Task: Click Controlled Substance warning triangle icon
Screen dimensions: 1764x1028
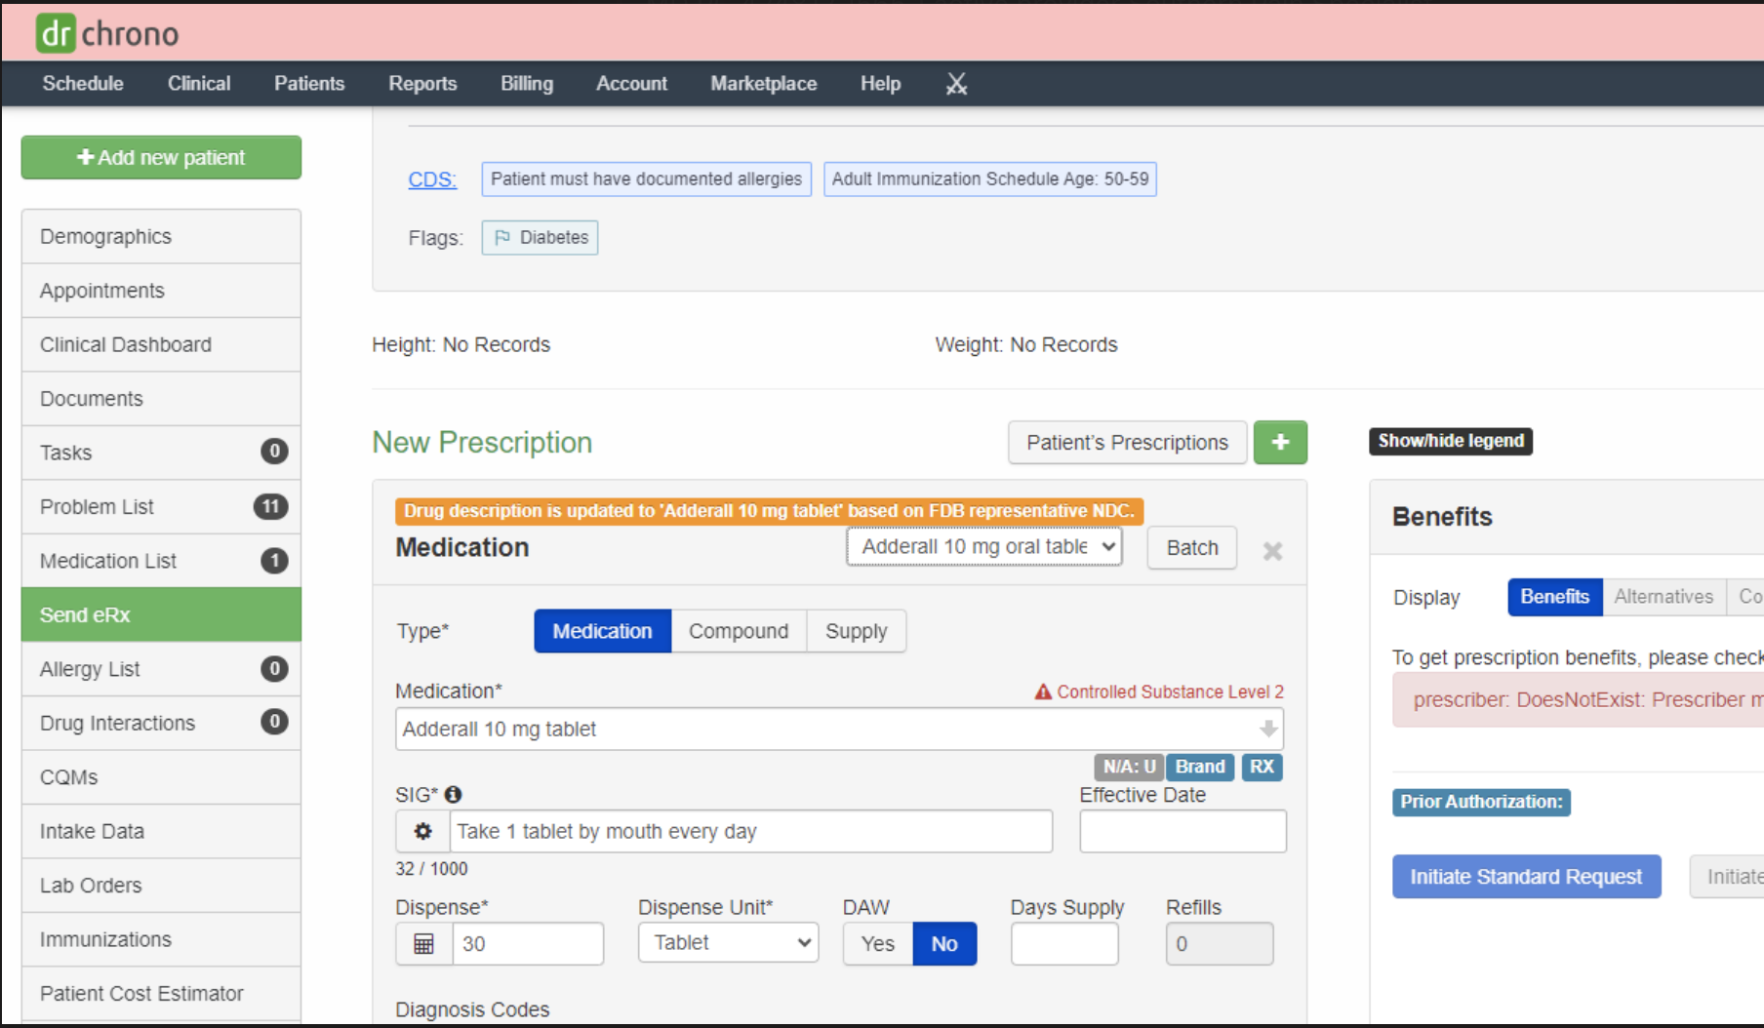Action: pos(1043,692)
